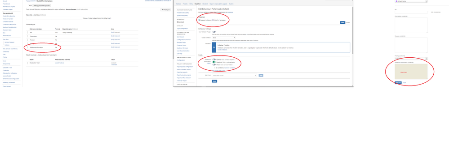Open the Select field to add dropdown
This screenshot has height=162, width=449.
[x=234, y=75]
